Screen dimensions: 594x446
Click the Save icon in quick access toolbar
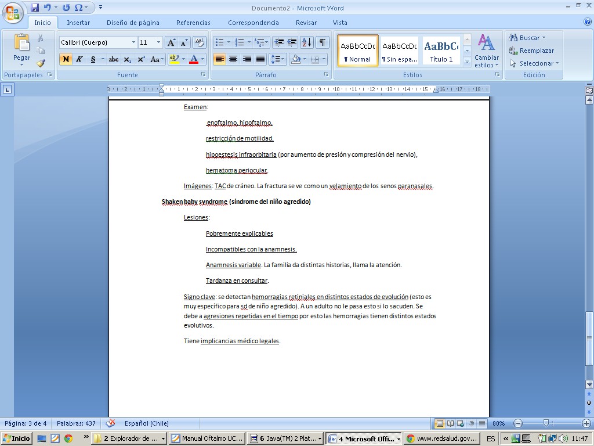[x=35, y=8]
